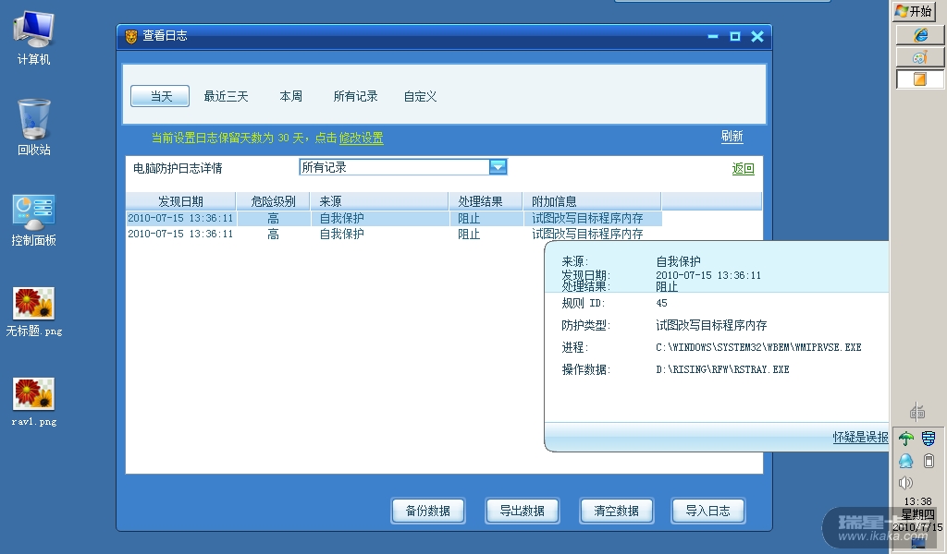Click the 开始 start button

tap(914, 11)
